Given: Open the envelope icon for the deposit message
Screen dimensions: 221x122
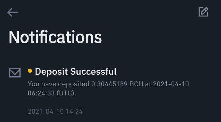Looking at the screenshot, I should pyautogui.click(x=15, y=73).
